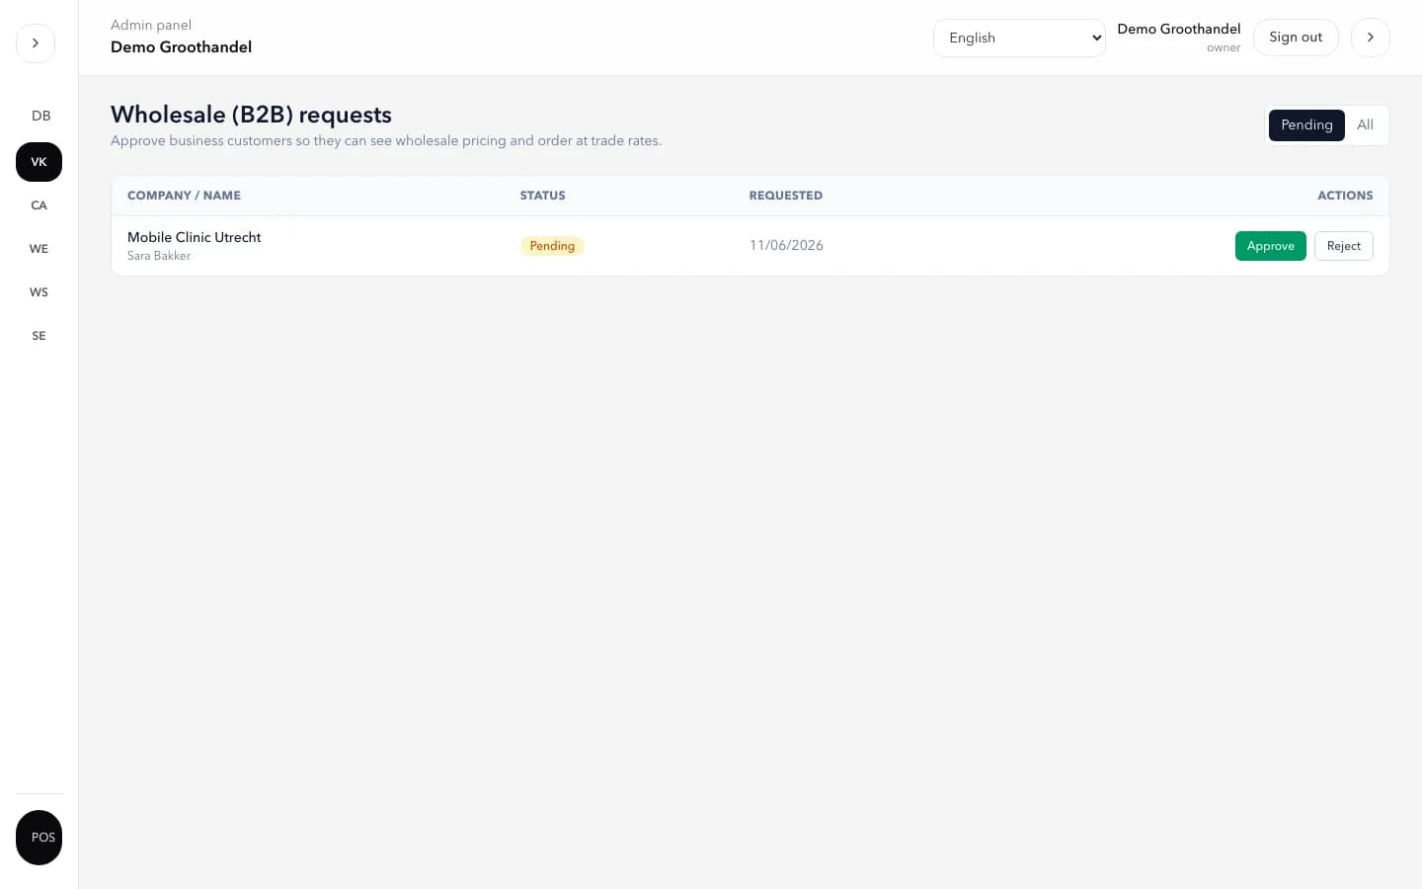The height and width of the screenshot is (889, 1422).
Task: Launch the POS round button
Action: (x=39, y=838)
